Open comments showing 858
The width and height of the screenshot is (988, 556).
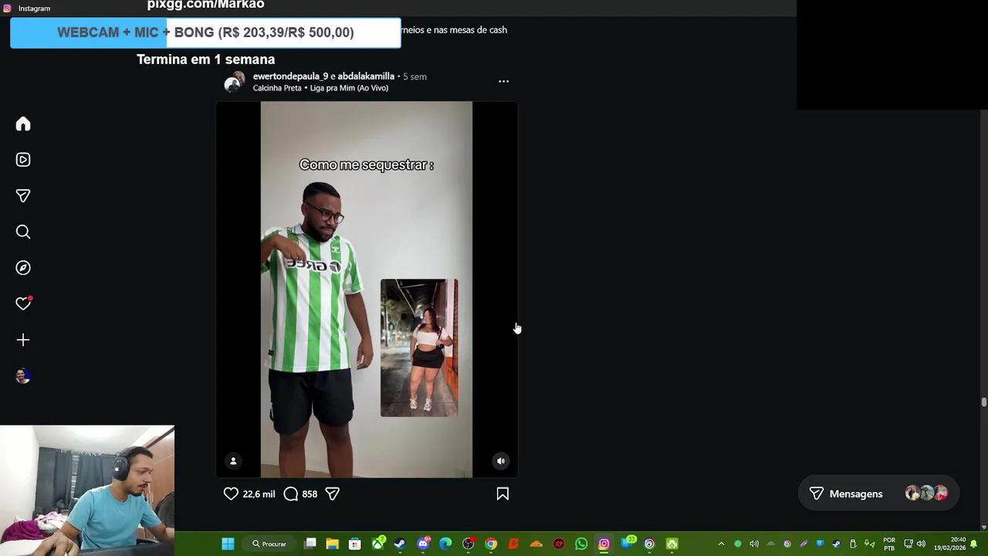(x=300, y=493)
